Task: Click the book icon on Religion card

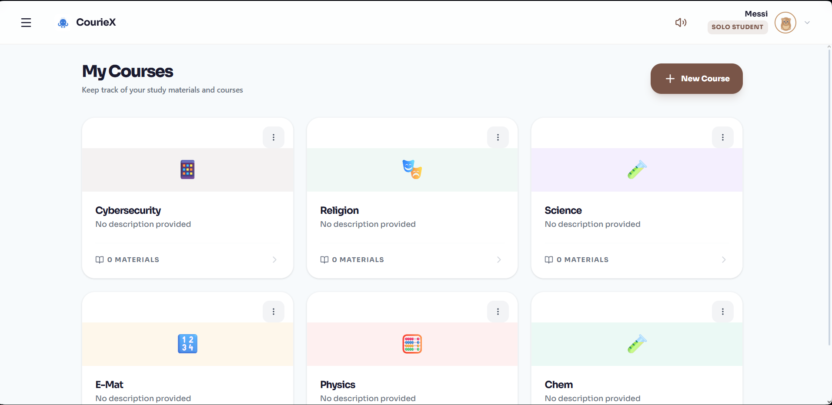Action: (324, 259)
